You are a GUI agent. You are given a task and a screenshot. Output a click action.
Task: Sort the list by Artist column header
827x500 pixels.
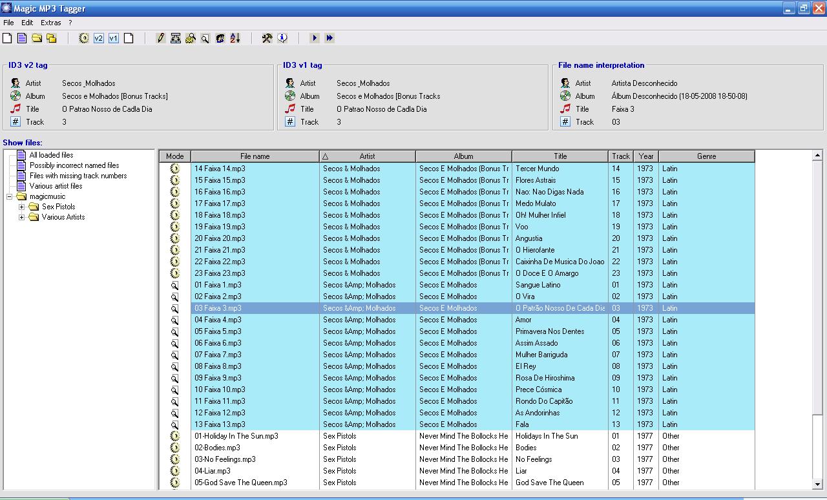367,156
